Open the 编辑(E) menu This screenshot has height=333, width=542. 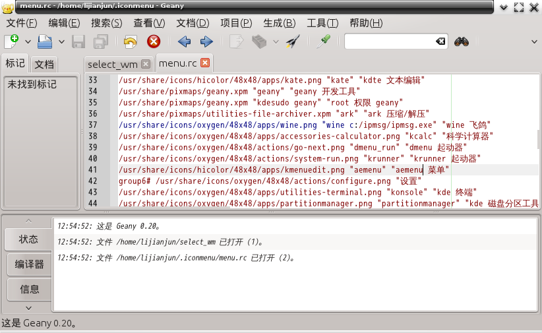tap(65, 23)
